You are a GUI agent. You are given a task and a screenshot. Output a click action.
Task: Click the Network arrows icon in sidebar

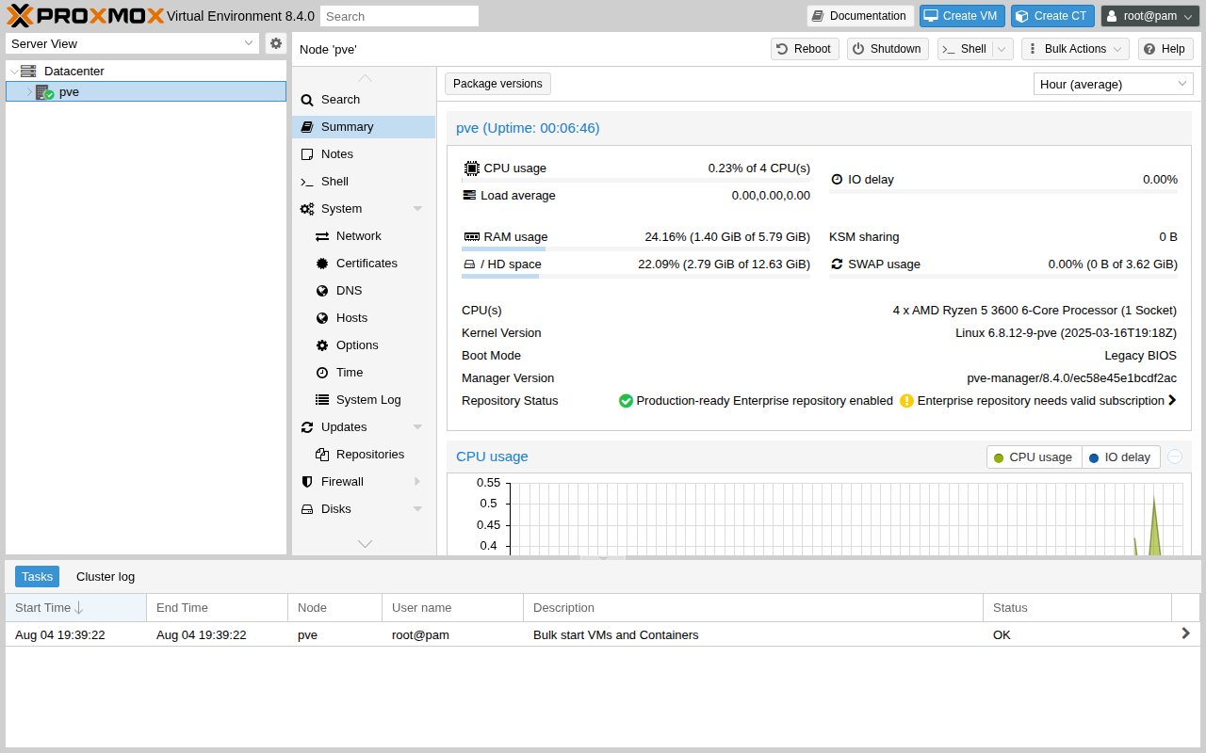tap(322, 236)
